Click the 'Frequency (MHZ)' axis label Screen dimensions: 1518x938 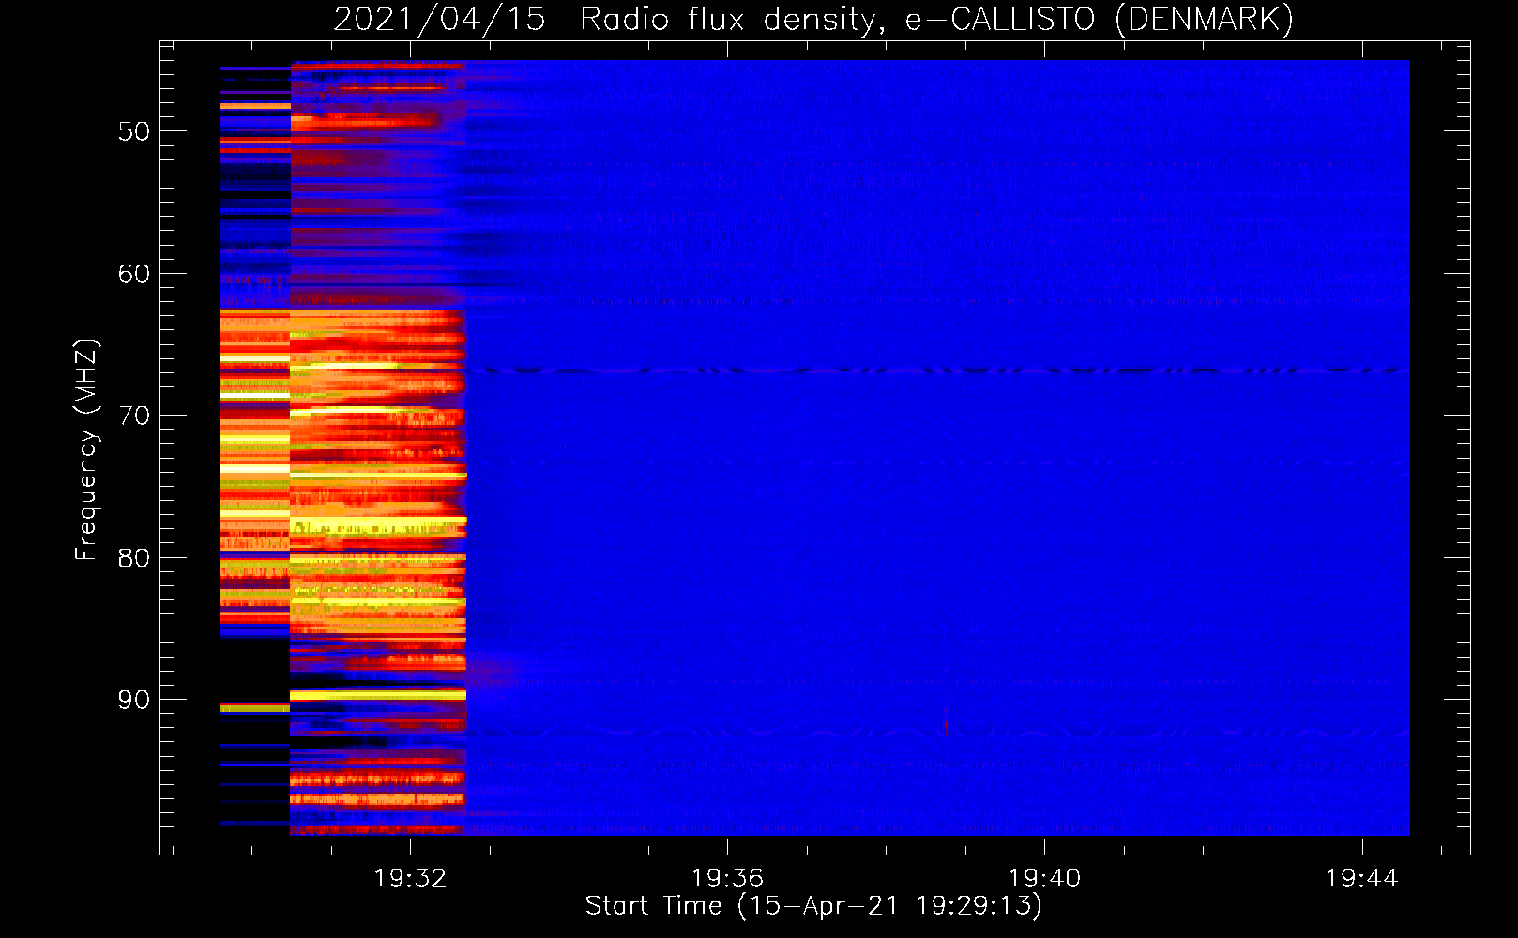point(85,450)
